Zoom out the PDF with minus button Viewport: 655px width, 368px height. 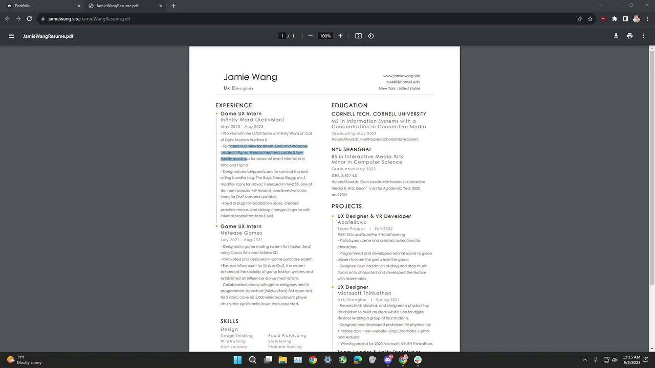pyautogui.click(x=310, y=36)
